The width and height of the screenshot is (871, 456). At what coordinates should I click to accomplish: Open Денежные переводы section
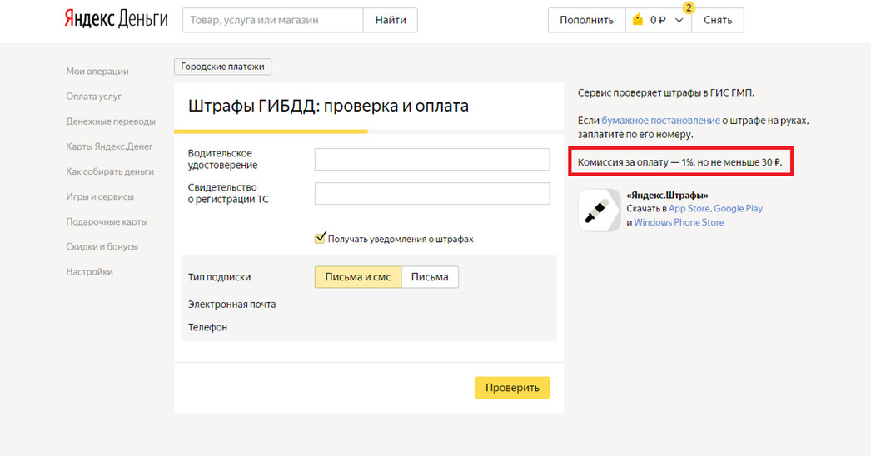tap(111, 121)
